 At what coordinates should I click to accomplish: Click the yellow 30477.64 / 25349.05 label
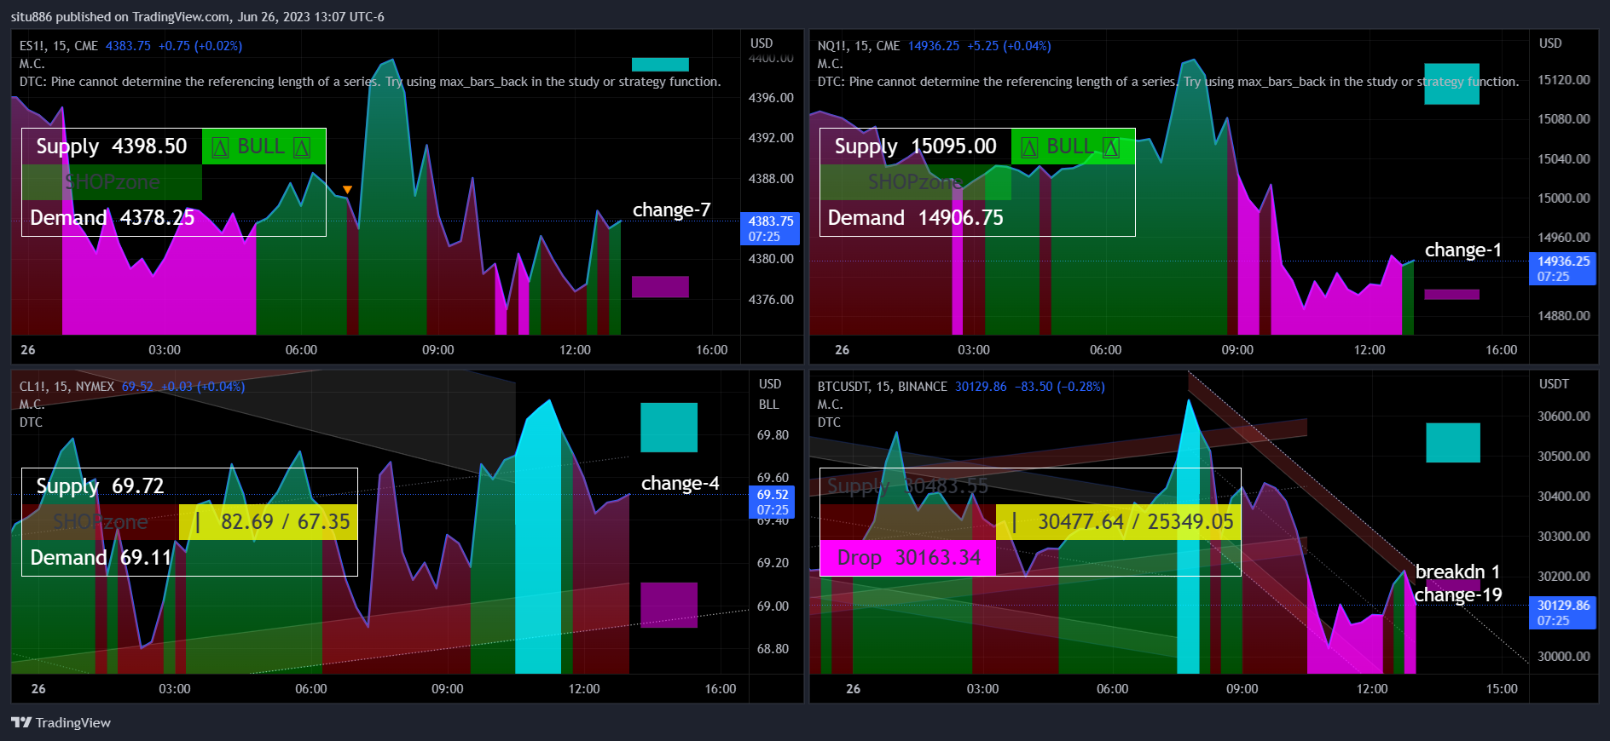(1118, 522)
